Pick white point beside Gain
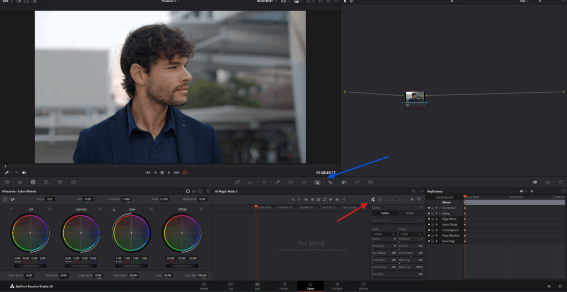The height and width of the screenshot is (292, 567). tap(113, 209)
